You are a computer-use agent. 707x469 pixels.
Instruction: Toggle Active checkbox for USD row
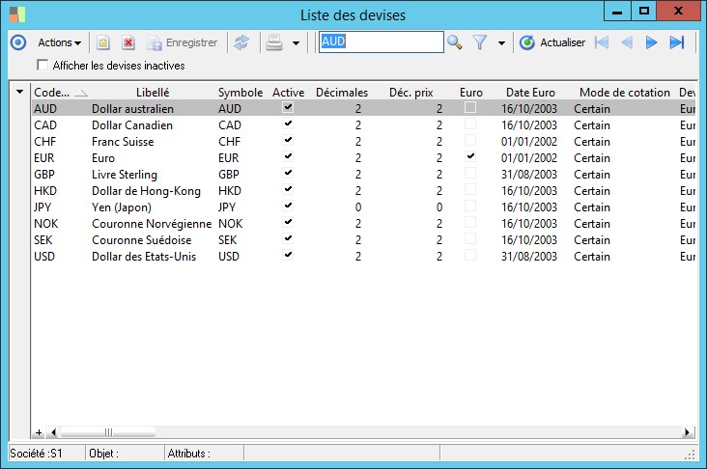(x=288, y=255)
